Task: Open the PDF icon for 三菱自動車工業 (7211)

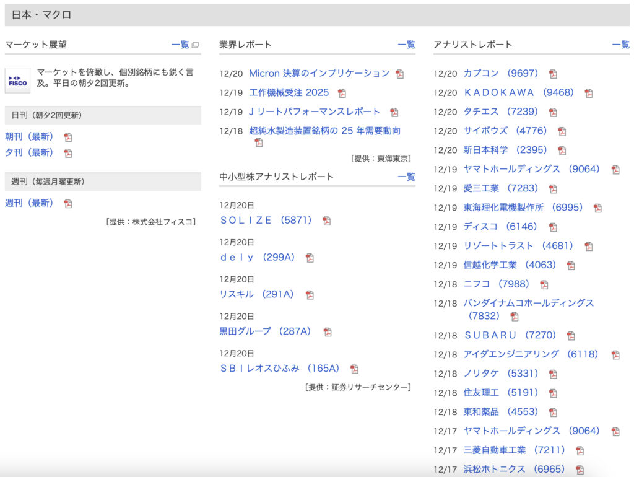Action: (x=580, y=451)
